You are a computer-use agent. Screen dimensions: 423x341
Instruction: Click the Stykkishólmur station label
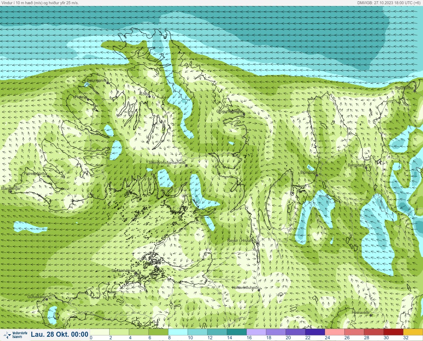[123, 271]
